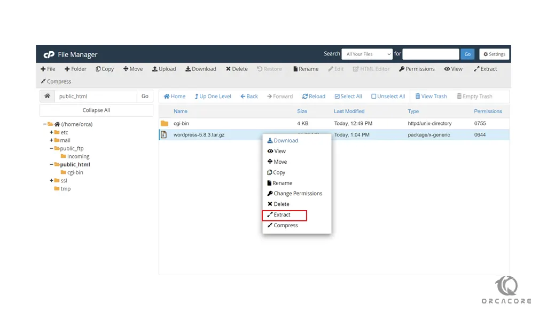Image resolution: width=547 pixels, height=320 pixels.
Task: Create a new file with +File
Action: (x=48, y=69)
